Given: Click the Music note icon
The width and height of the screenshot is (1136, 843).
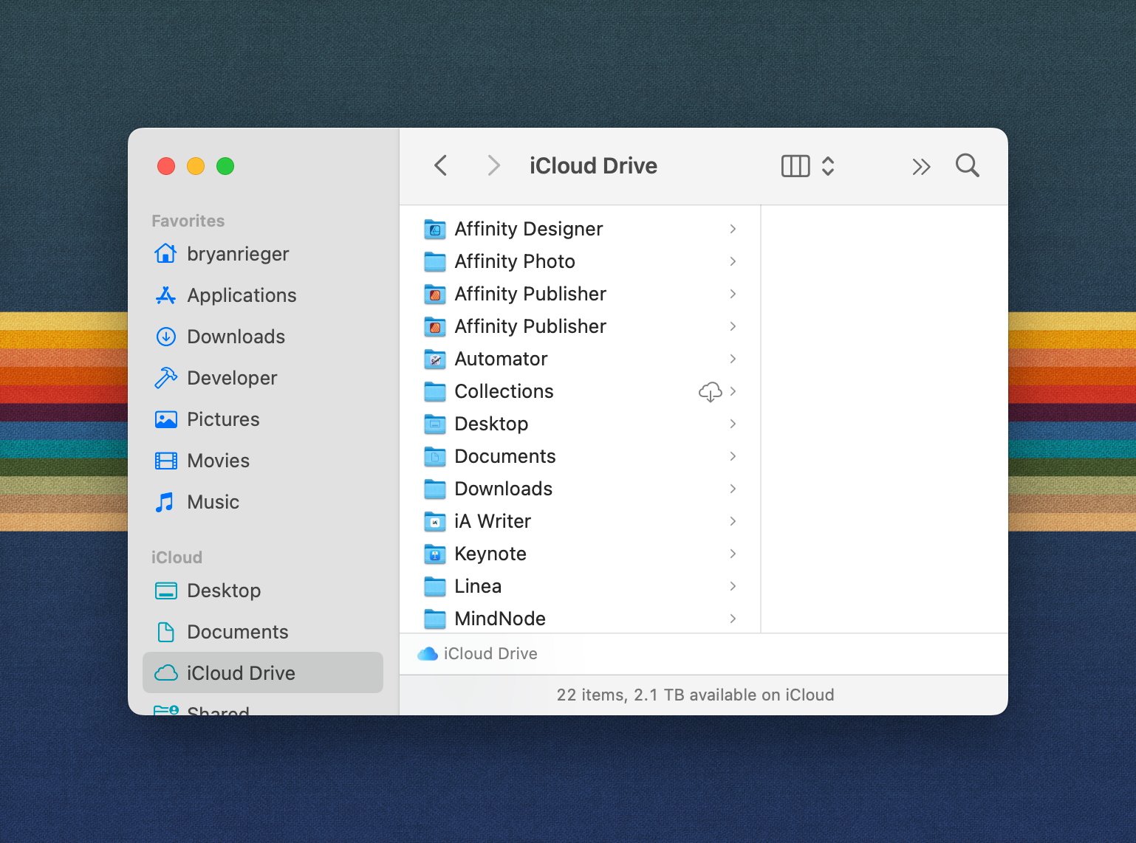Looking at the screenshot, I should click(x=165, y=502).
